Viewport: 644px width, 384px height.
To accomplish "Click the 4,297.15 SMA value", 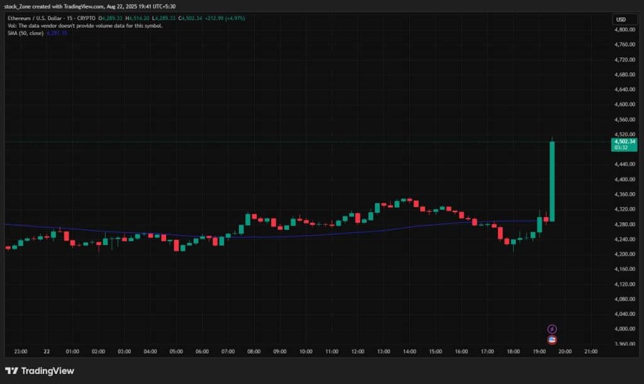I will 55,33.
